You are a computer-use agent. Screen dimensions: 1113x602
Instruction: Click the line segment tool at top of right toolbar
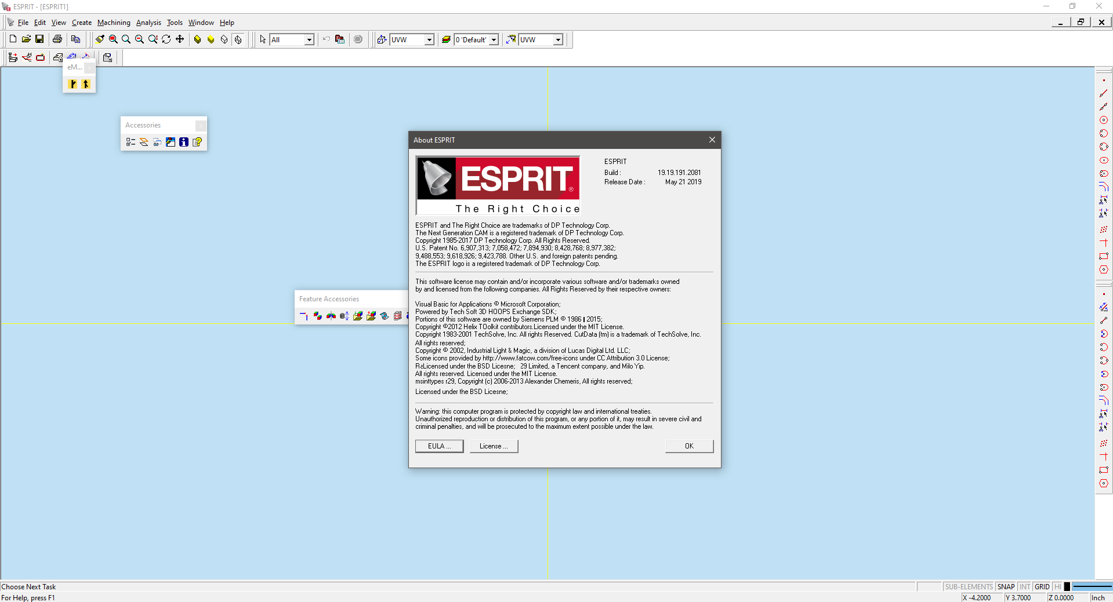1104,93
